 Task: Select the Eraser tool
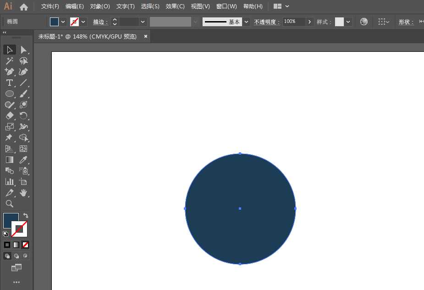point(9,116)
